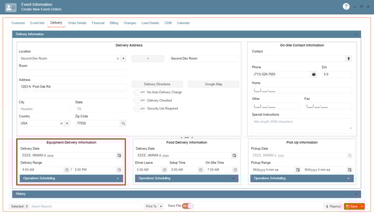Click the Room input field
The height and width of the screenshot is (215, 374).
[x=72, y=73]
